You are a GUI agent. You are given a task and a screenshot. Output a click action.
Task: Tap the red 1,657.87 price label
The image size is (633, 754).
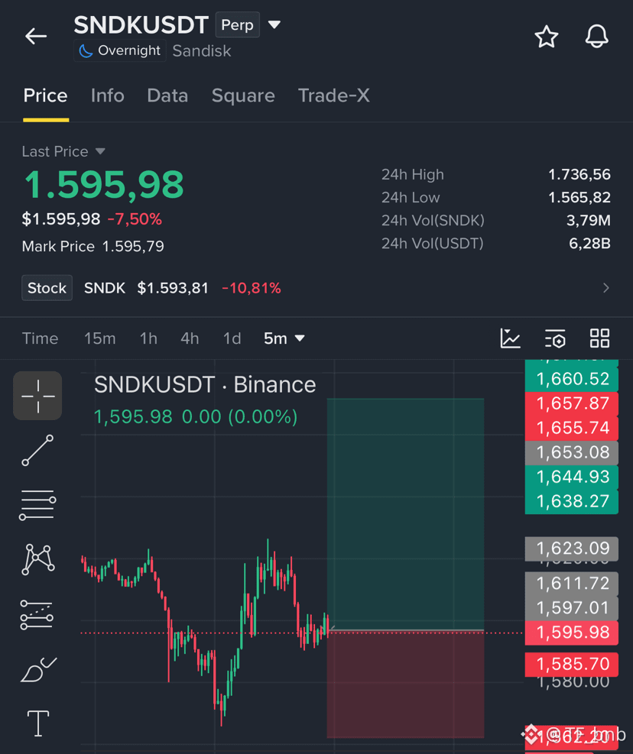coord(571,403)
